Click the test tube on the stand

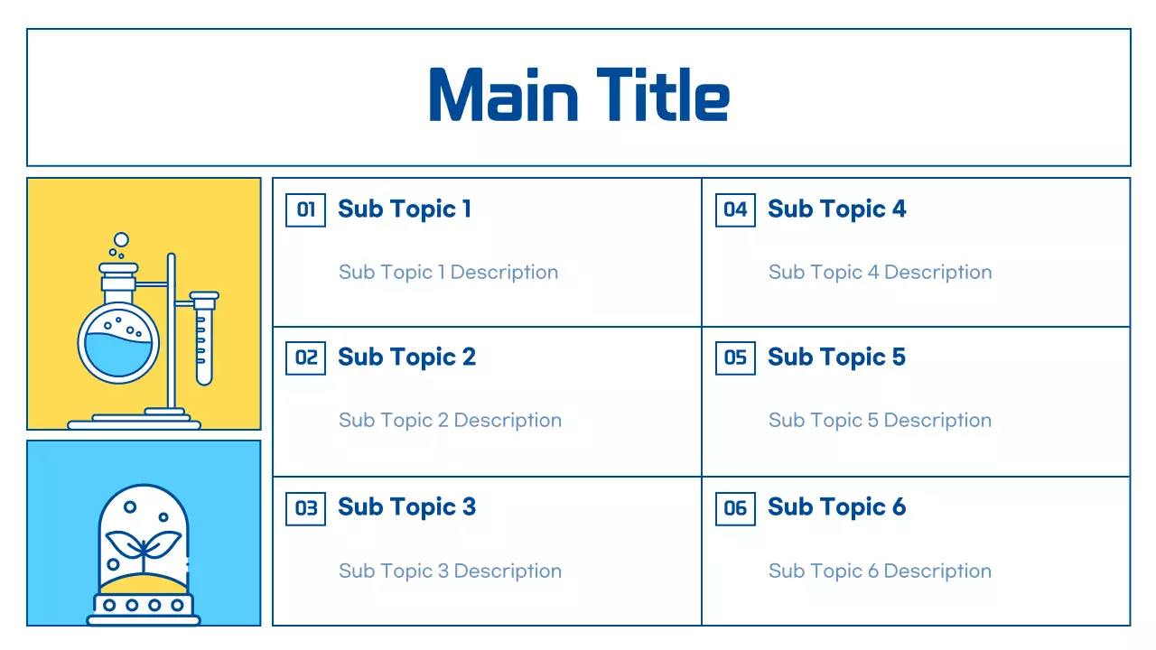[204, 339]
